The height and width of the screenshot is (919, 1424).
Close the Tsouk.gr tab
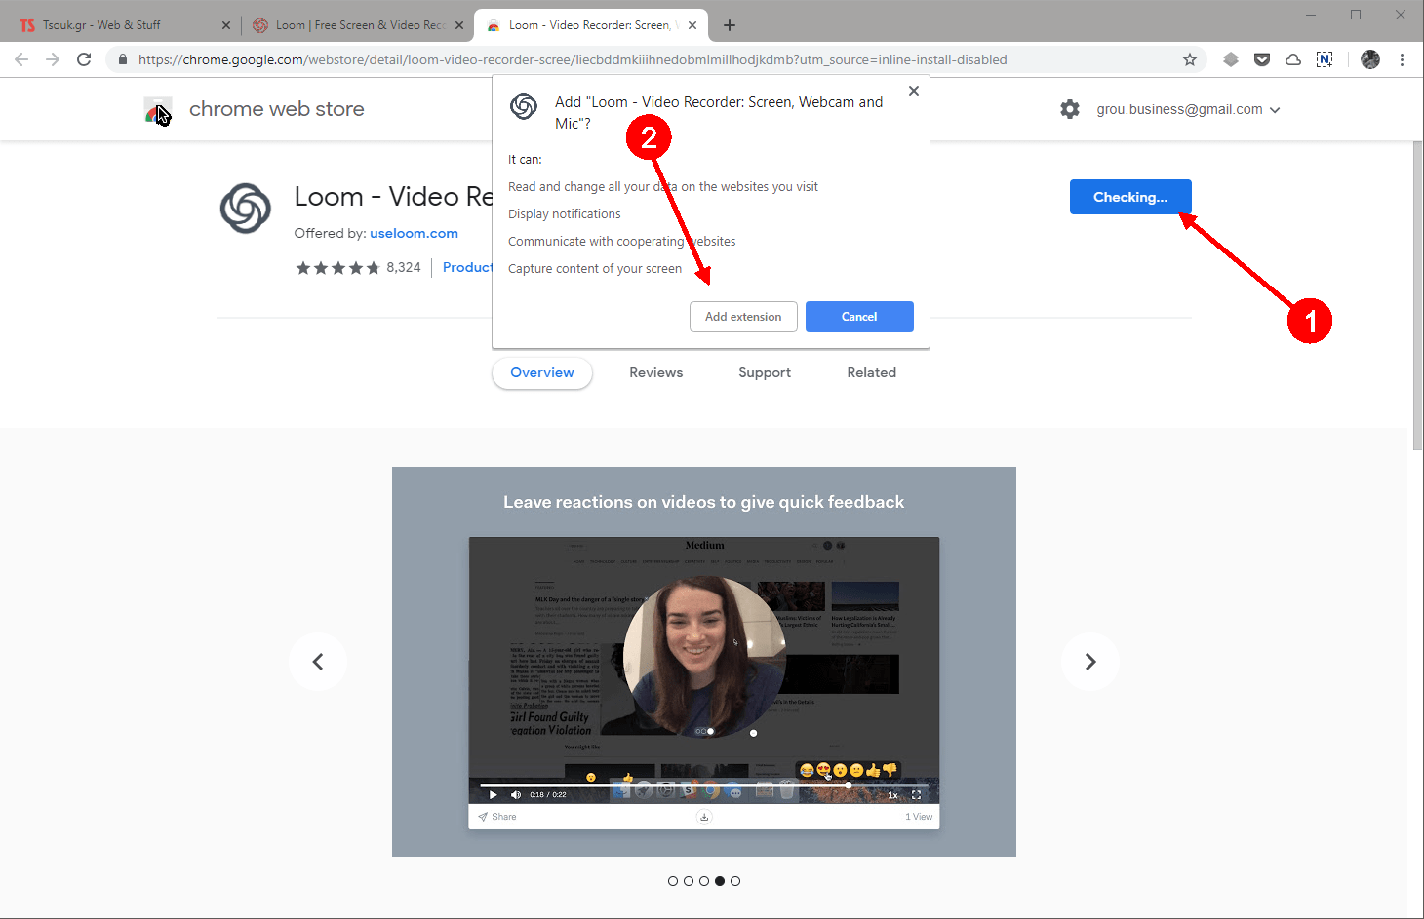pyautogui.click(x=226, y=25)
